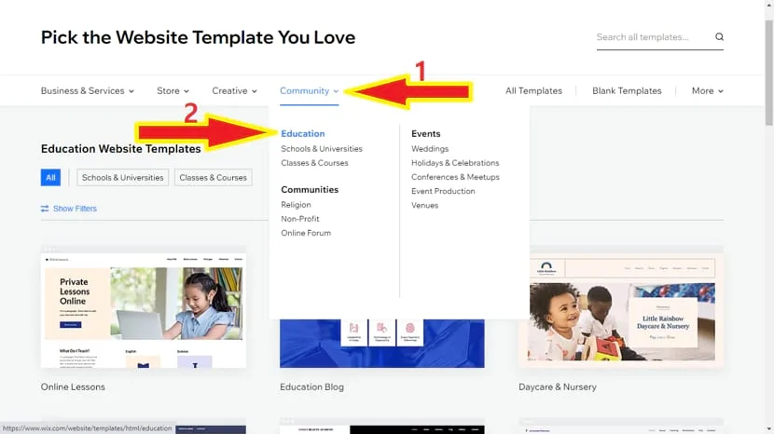Open the More dropdown menu
774x434 pixels.
708,90
